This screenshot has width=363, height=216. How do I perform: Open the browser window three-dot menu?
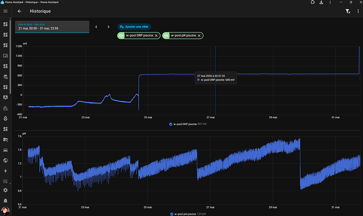pos(330,2)
